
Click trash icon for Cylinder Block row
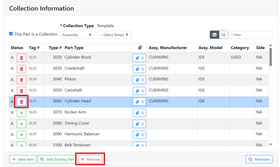(21, 58)
